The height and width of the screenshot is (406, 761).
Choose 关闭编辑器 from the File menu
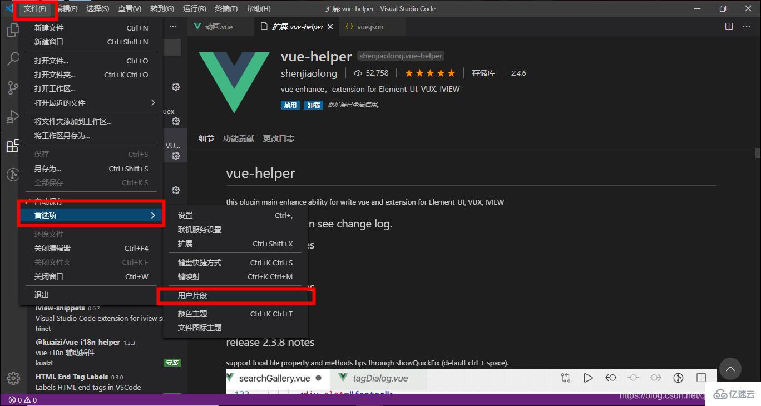point(91,248)
